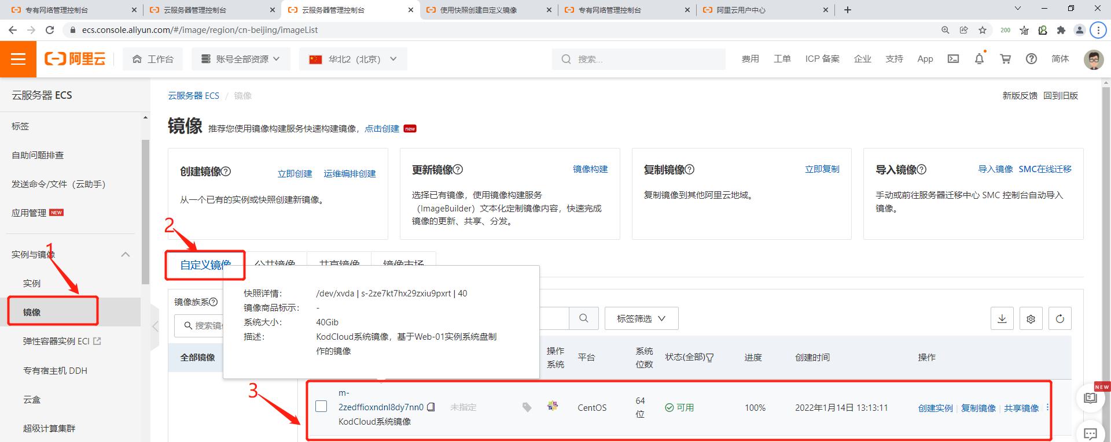Open the user avatar menu
The height and width of the screenshot is (442, 1111).
[1093, 59]
